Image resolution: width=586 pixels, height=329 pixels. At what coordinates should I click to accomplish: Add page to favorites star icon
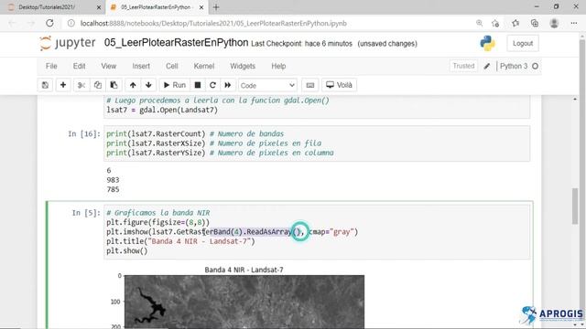(x=495, y=23)
